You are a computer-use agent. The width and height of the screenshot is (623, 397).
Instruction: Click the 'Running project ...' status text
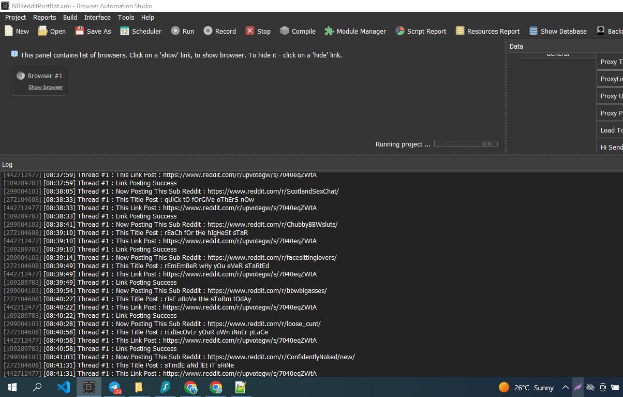(403, 144)
